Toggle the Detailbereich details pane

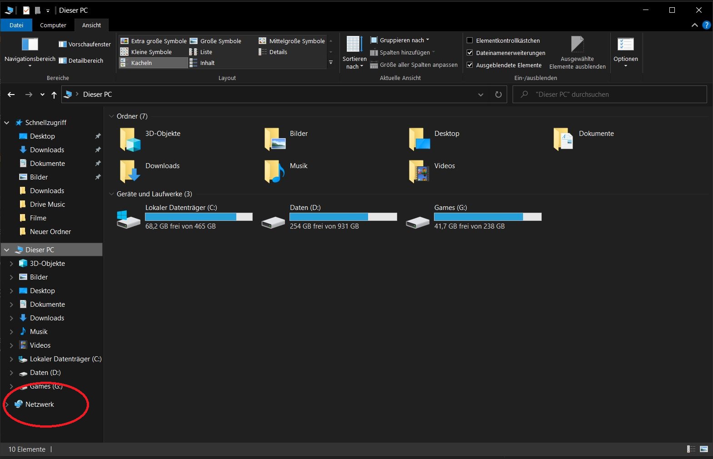pos(81,60)
